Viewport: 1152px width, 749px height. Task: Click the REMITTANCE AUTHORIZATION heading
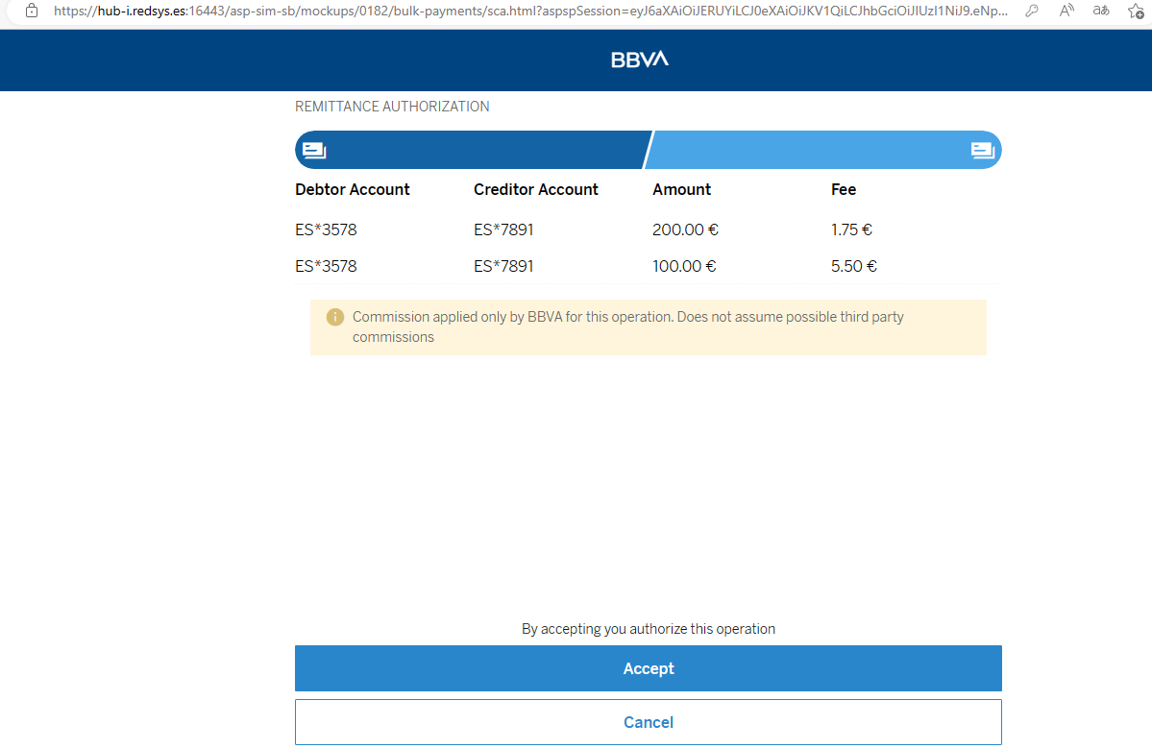(x=392, y=106)
